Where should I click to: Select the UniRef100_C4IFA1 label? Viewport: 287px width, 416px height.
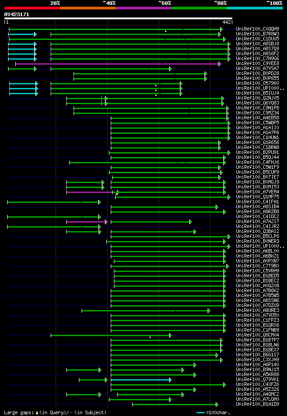click(257, 202)
